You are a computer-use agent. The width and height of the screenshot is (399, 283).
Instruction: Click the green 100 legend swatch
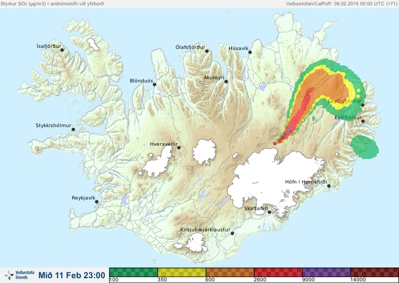[x=134, y=272]
